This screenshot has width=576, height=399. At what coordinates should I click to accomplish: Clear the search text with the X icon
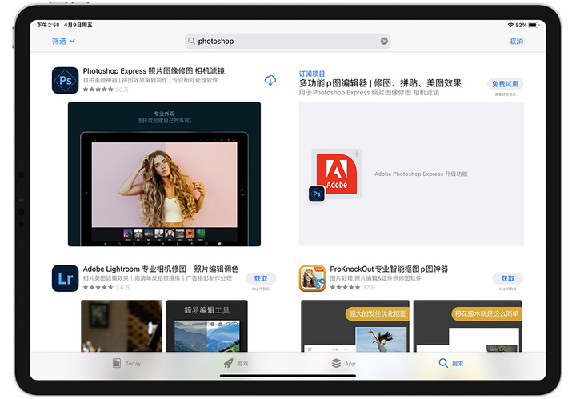[384, 41]
